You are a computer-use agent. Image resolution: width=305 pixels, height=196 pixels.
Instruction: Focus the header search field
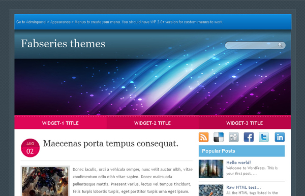pyautogui.click(x=255, y=45)
